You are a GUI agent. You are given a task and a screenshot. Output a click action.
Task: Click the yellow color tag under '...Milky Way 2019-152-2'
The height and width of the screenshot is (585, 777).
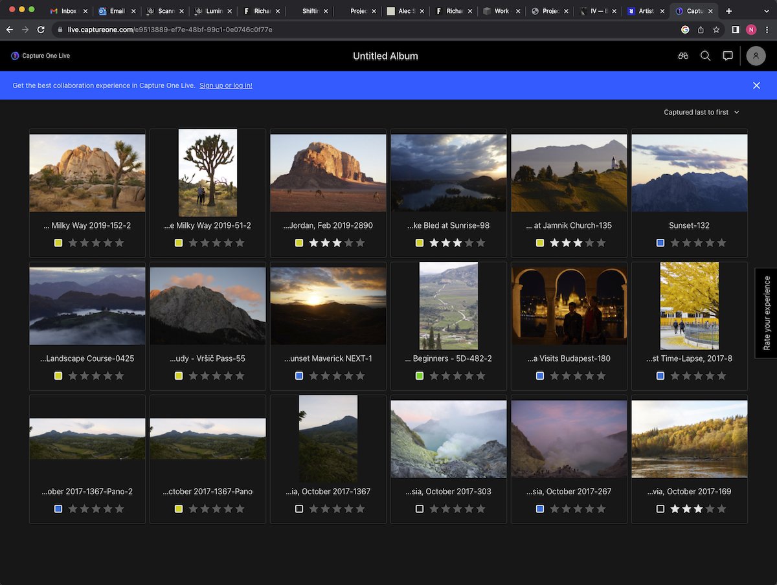[58, 243]
